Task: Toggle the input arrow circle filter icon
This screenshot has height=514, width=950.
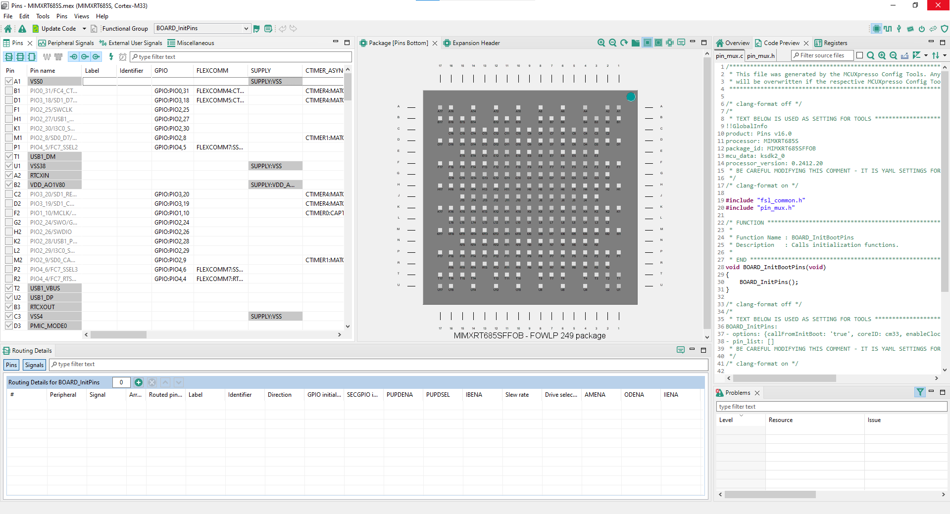Action: [74, 57]
